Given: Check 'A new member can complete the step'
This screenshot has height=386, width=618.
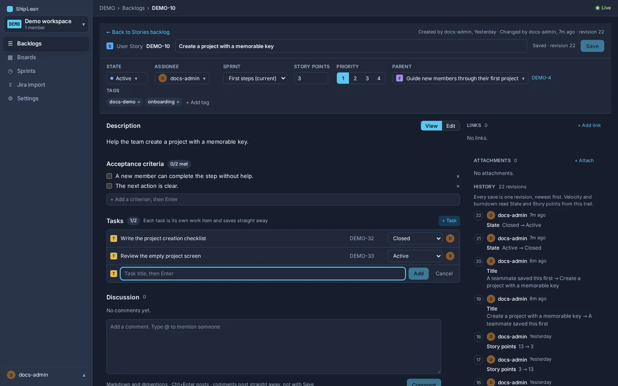Looking at the screenshot, I should (x=109, y=176).
